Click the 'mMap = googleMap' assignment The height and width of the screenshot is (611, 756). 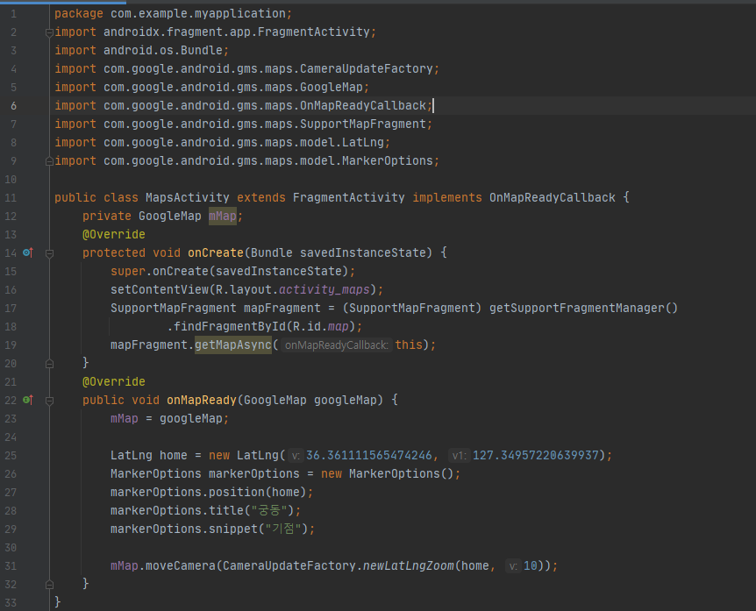pyautogui.click(x=170, y=419)
